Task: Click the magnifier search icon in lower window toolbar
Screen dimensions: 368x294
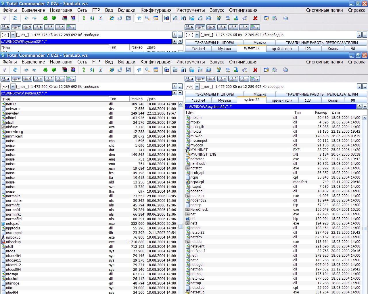Action: coord(147,70)
